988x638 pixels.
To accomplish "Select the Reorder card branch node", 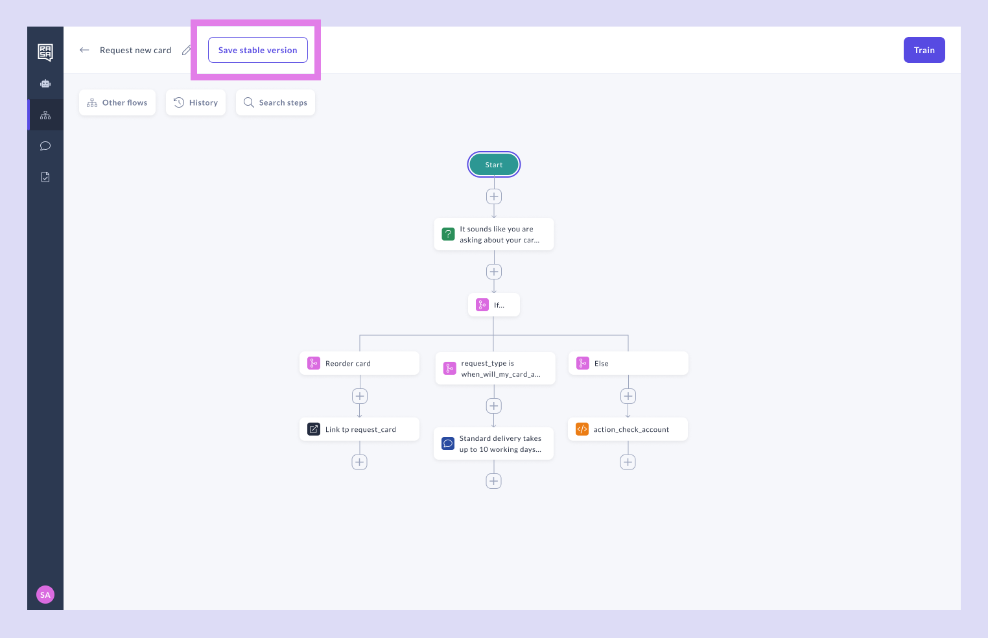I will click(x=359, y=363).
